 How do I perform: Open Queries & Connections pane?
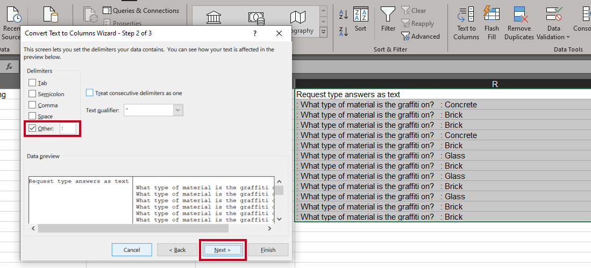coord(141,11)
